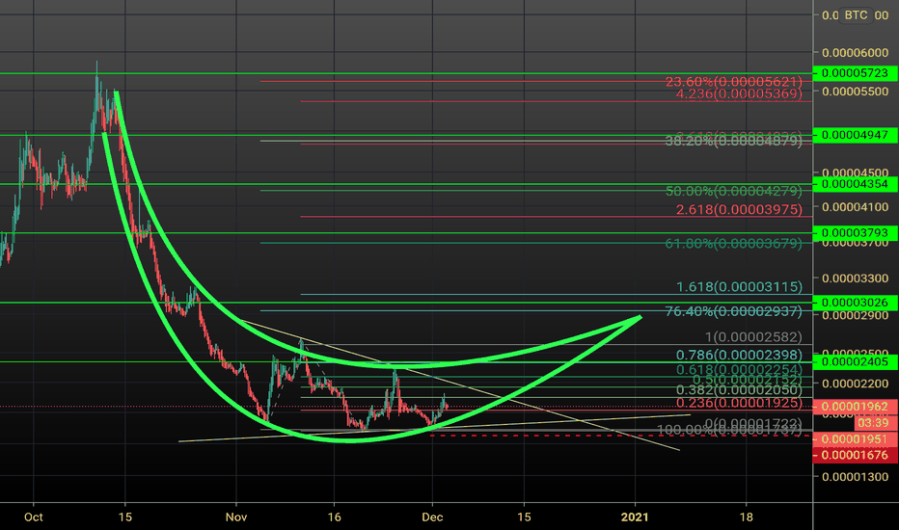Click the 0.00004100 price scale tick
This screenshot has height=530, width=899.
click(855, 207)
